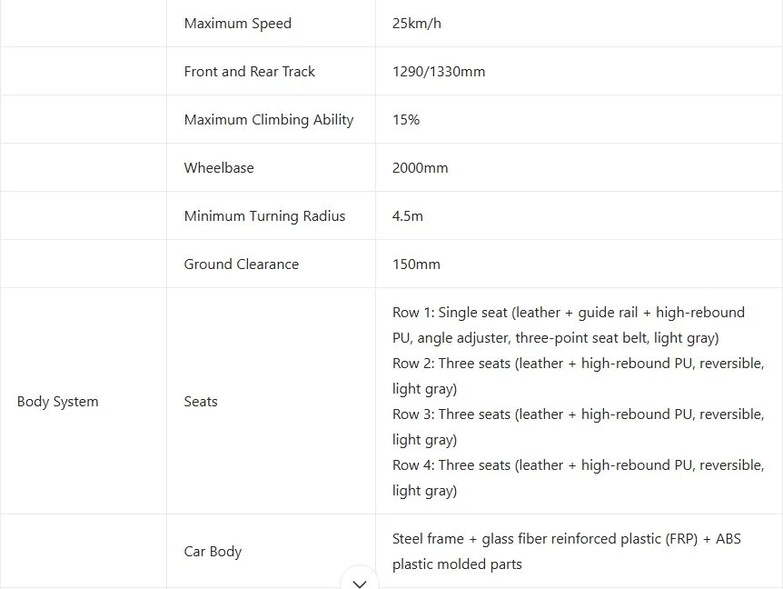
Task: Select the 4.5m turning radius value
Action: coord(408,216)
